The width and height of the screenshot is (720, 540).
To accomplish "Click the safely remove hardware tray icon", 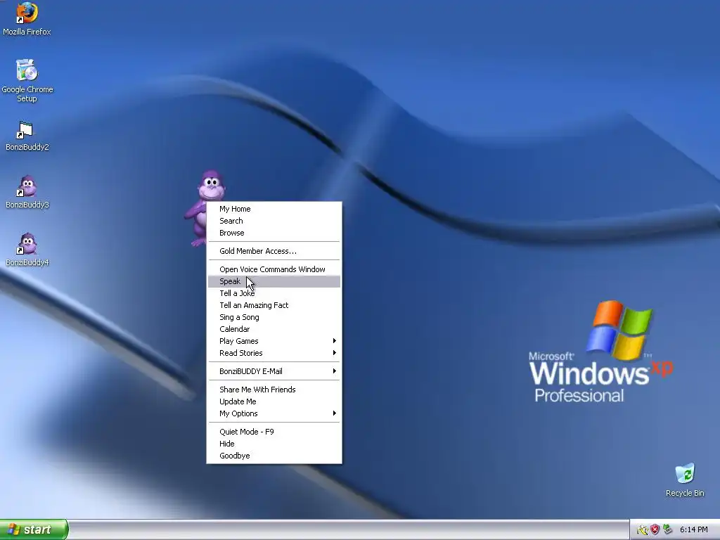I will click(668, 529).
